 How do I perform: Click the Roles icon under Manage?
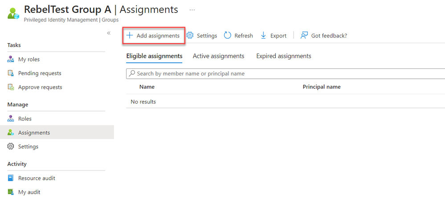tap(11, 119)
